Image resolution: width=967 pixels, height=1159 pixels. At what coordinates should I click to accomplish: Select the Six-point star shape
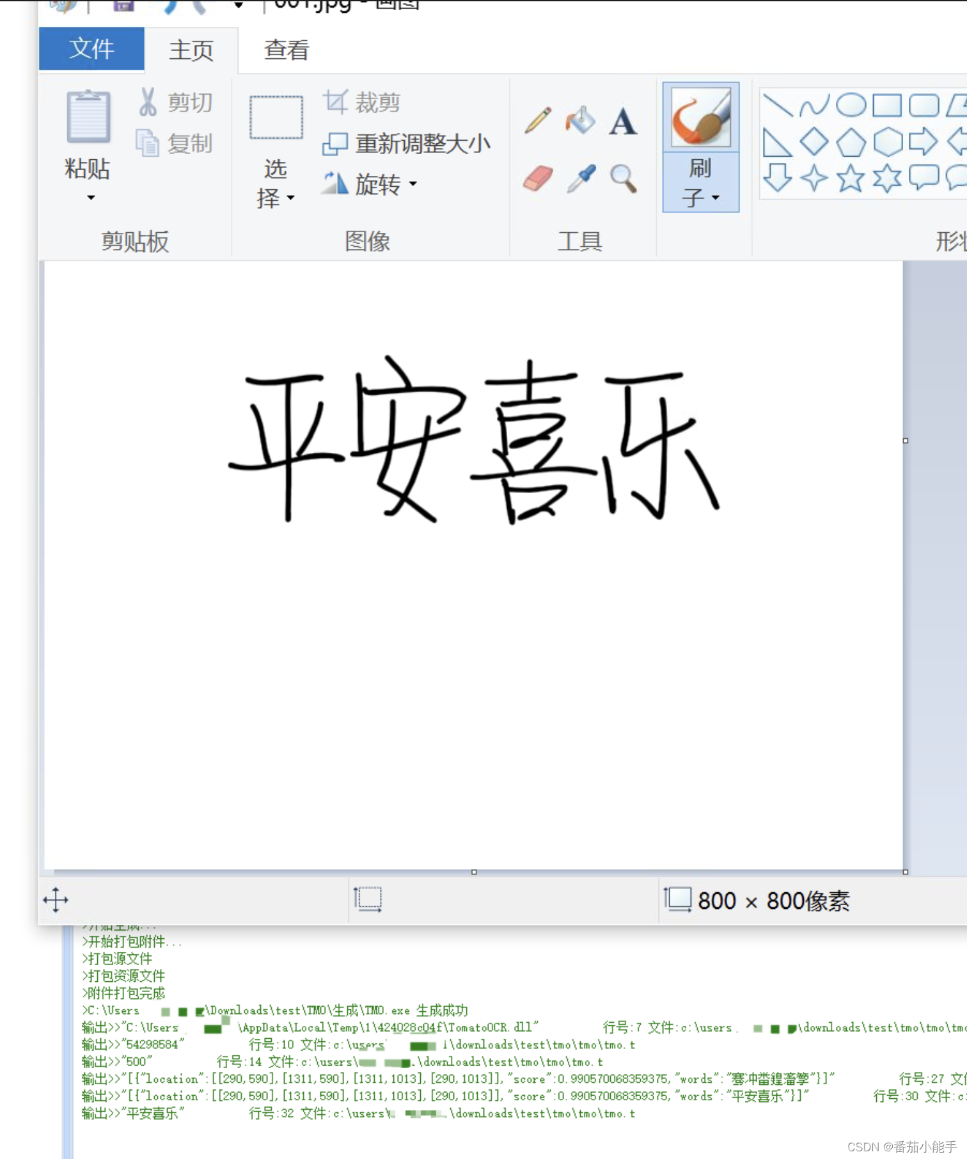[888, 178]
